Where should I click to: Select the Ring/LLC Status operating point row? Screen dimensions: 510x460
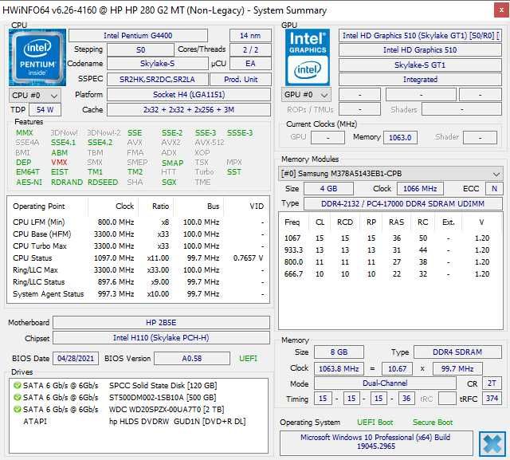click(x=138, y=282)
